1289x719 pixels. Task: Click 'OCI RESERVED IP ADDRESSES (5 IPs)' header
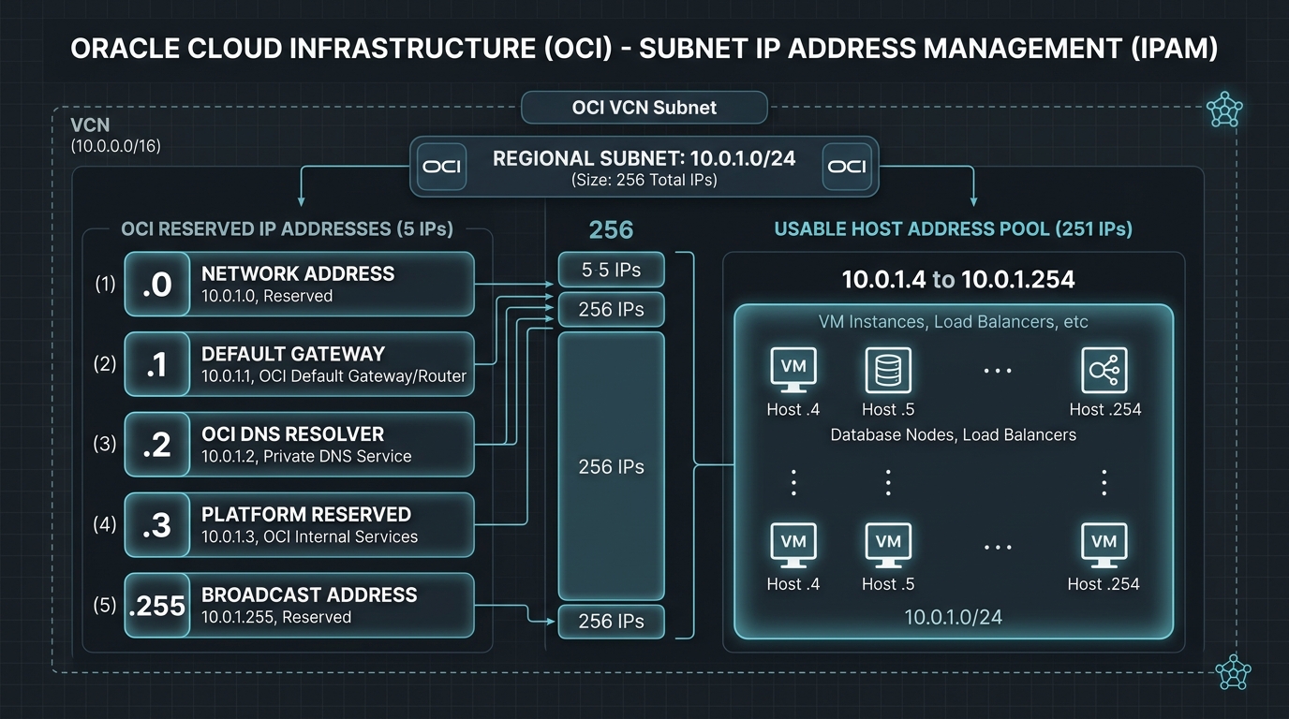click(287, 229)
